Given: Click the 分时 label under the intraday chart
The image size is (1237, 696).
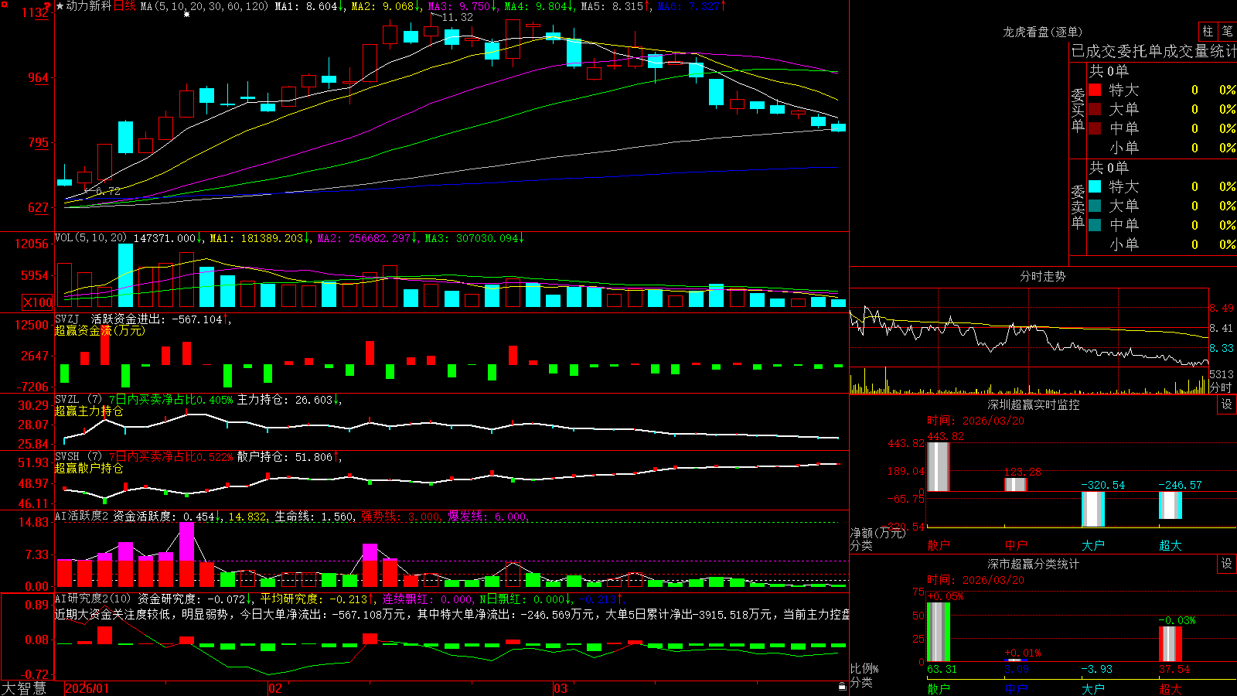Looking at the screenshot, I should click(x=1222, y=387).
